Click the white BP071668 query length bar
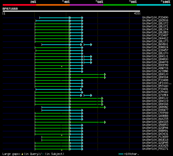Image resolution: width=173 pixels, height=156 pixels. (x=71, y=11)
